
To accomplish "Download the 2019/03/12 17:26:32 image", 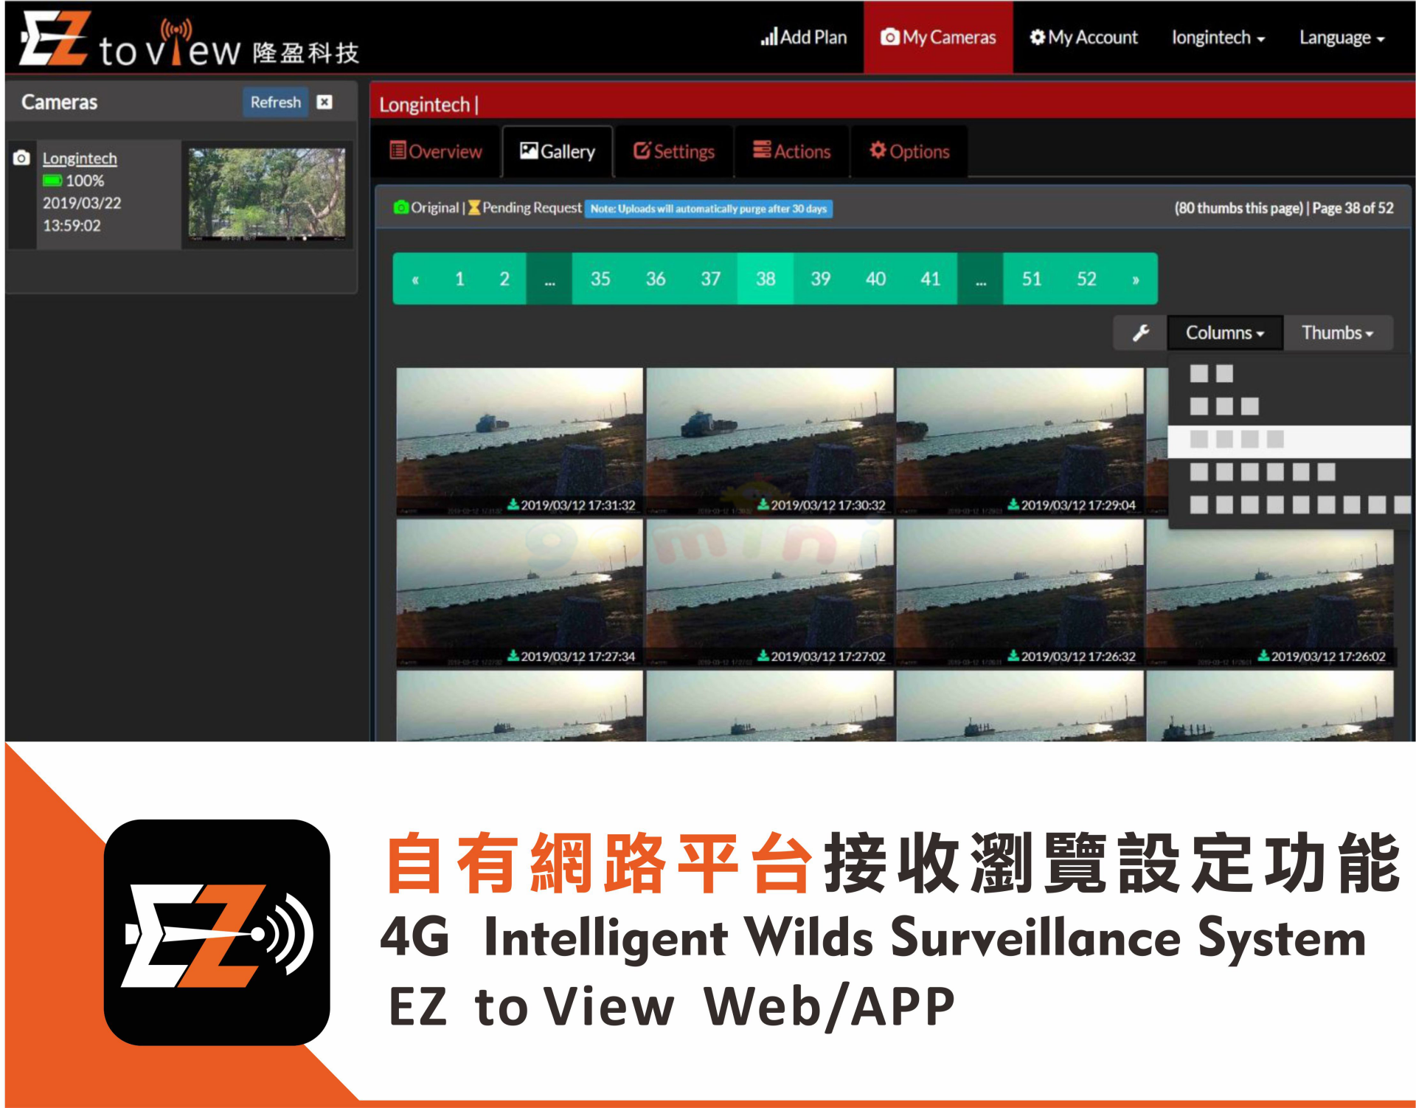I will tap(1013, 656).
